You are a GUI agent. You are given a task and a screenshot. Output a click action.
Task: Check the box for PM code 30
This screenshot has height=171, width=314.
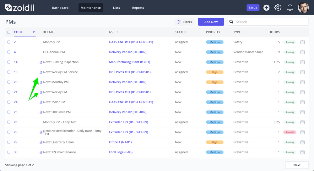point(8,152)
